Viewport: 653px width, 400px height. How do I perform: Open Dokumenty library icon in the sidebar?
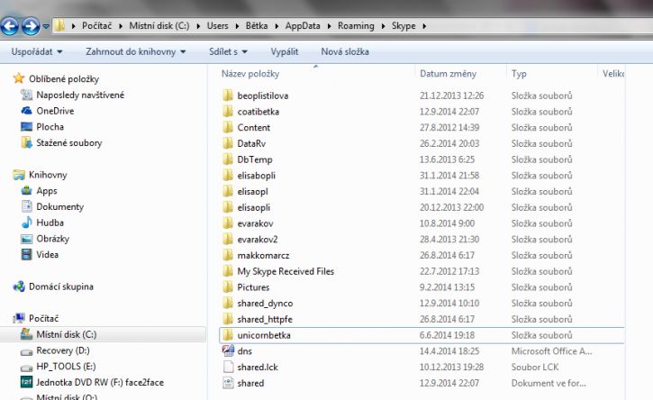[26, 206]
